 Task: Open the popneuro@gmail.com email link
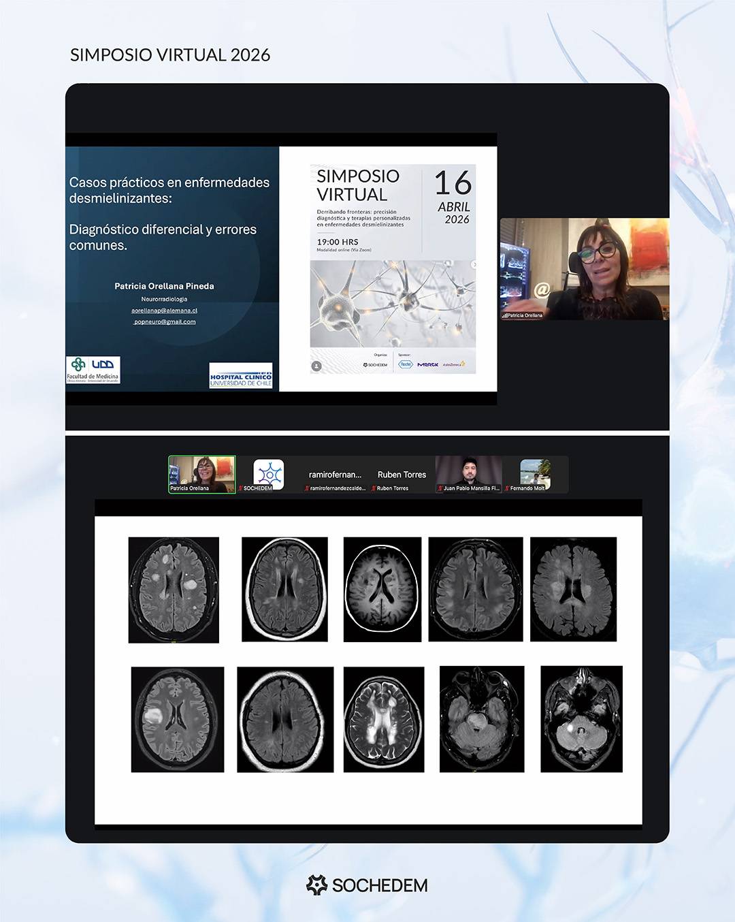[165, 321]
